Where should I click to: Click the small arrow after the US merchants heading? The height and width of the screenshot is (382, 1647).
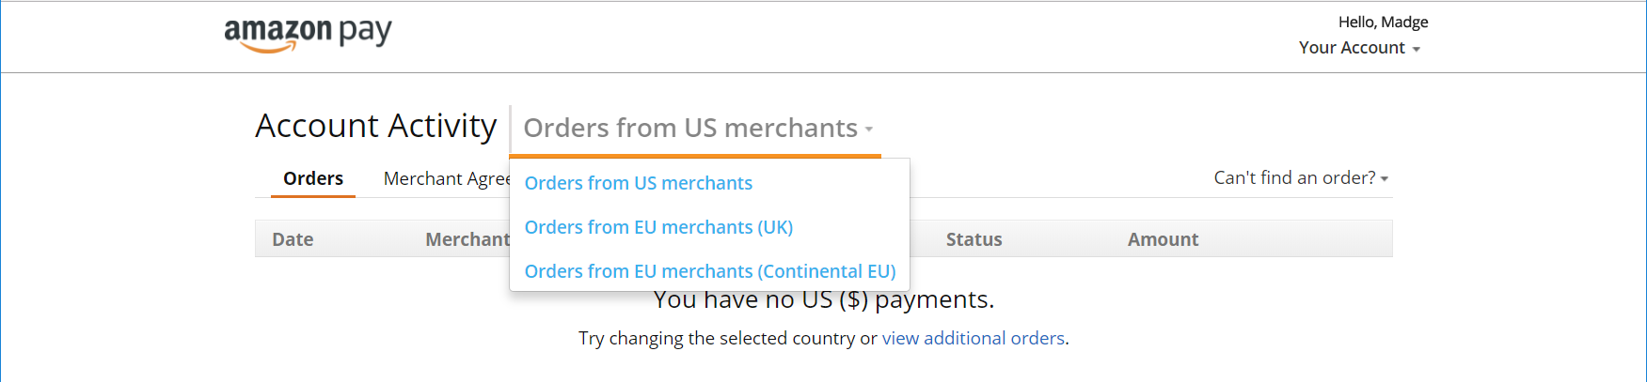[869, 130]
